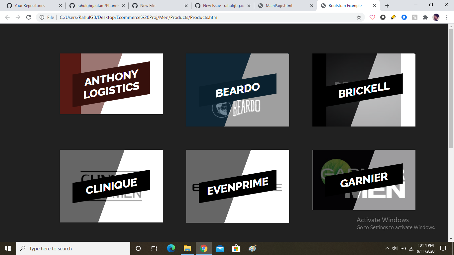Open the Windows Start menu
This screenshot has height=255, width=454.
[8, 248]
